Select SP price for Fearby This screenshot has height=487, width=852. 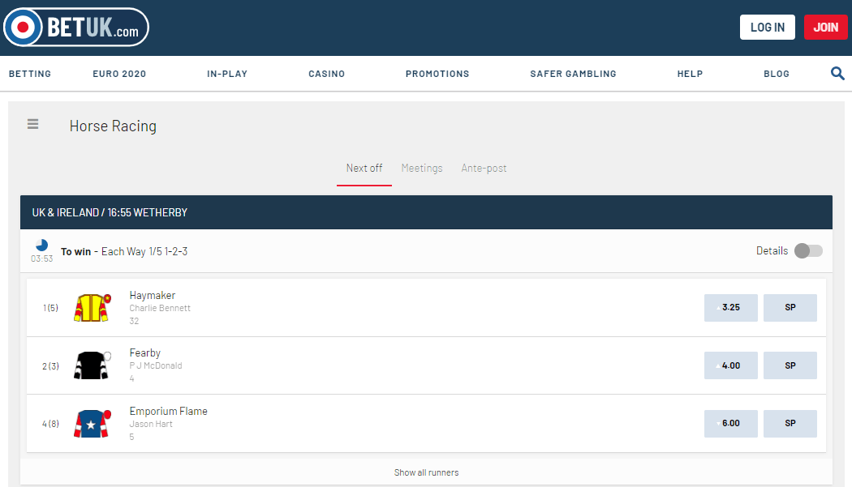(790, 365)
